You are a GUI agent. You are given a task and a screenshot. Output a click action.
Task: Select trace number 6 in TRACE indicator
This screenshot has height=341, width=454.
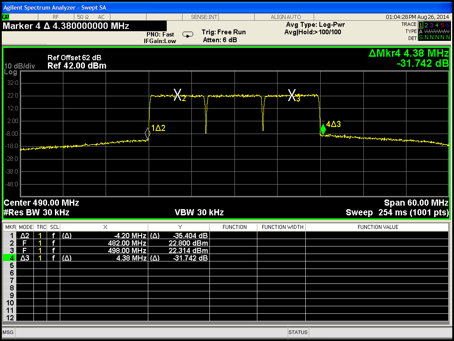pos(448,25)
